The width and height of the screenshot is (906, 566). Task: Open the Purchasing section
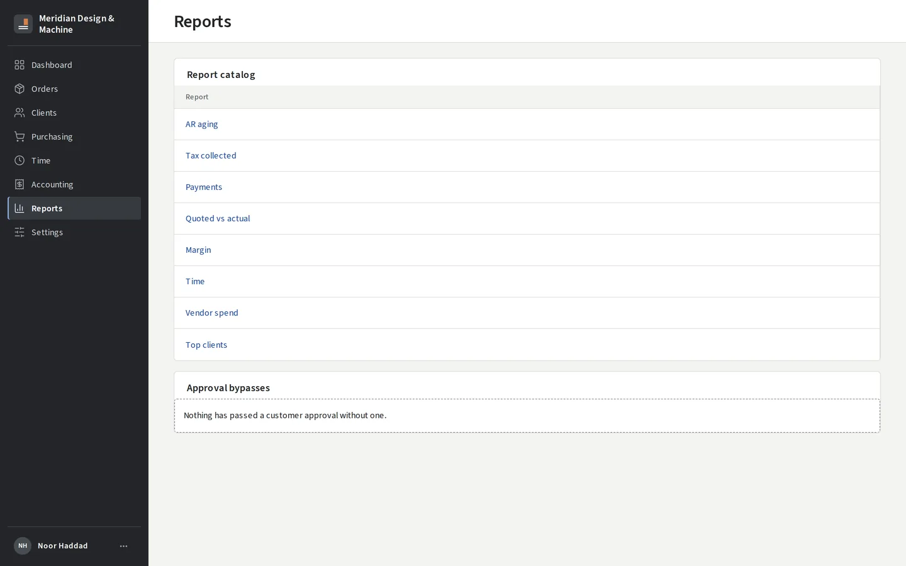(74, 136)
